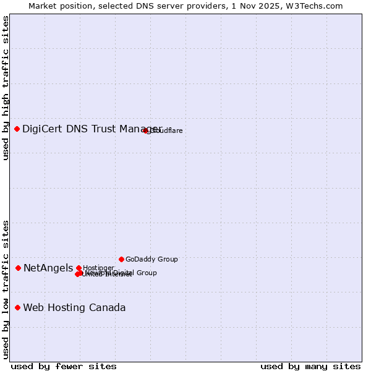Click the DigiCert DNS Trust Manager red marker
Screen dimensions: 371x371
coord(17,129)
